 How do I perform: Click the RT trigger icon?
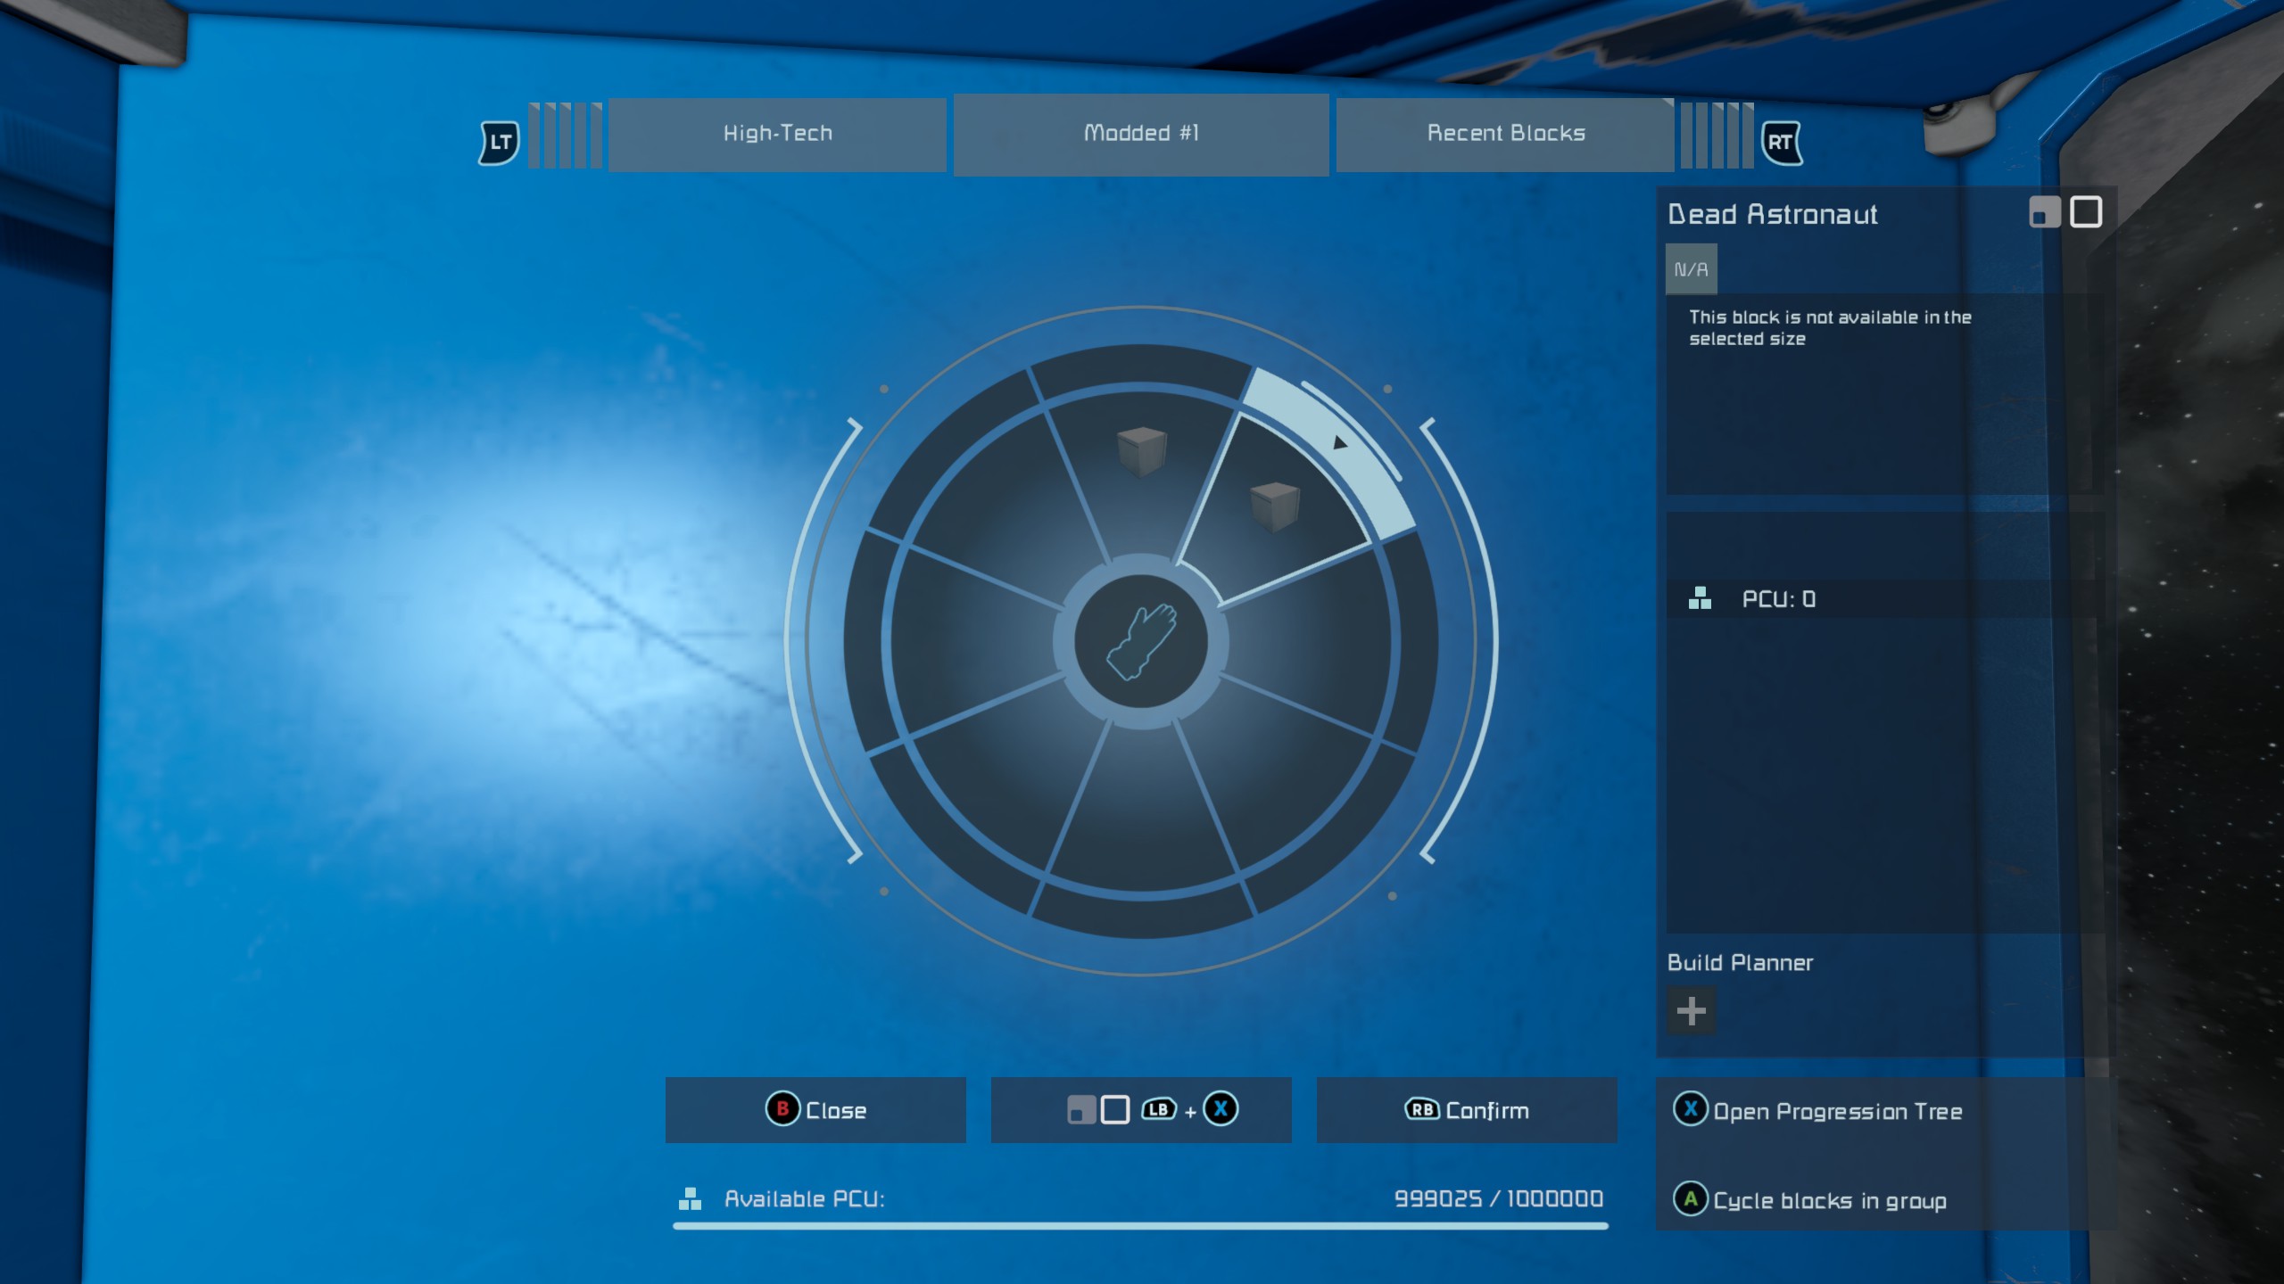click(1781, 143)
